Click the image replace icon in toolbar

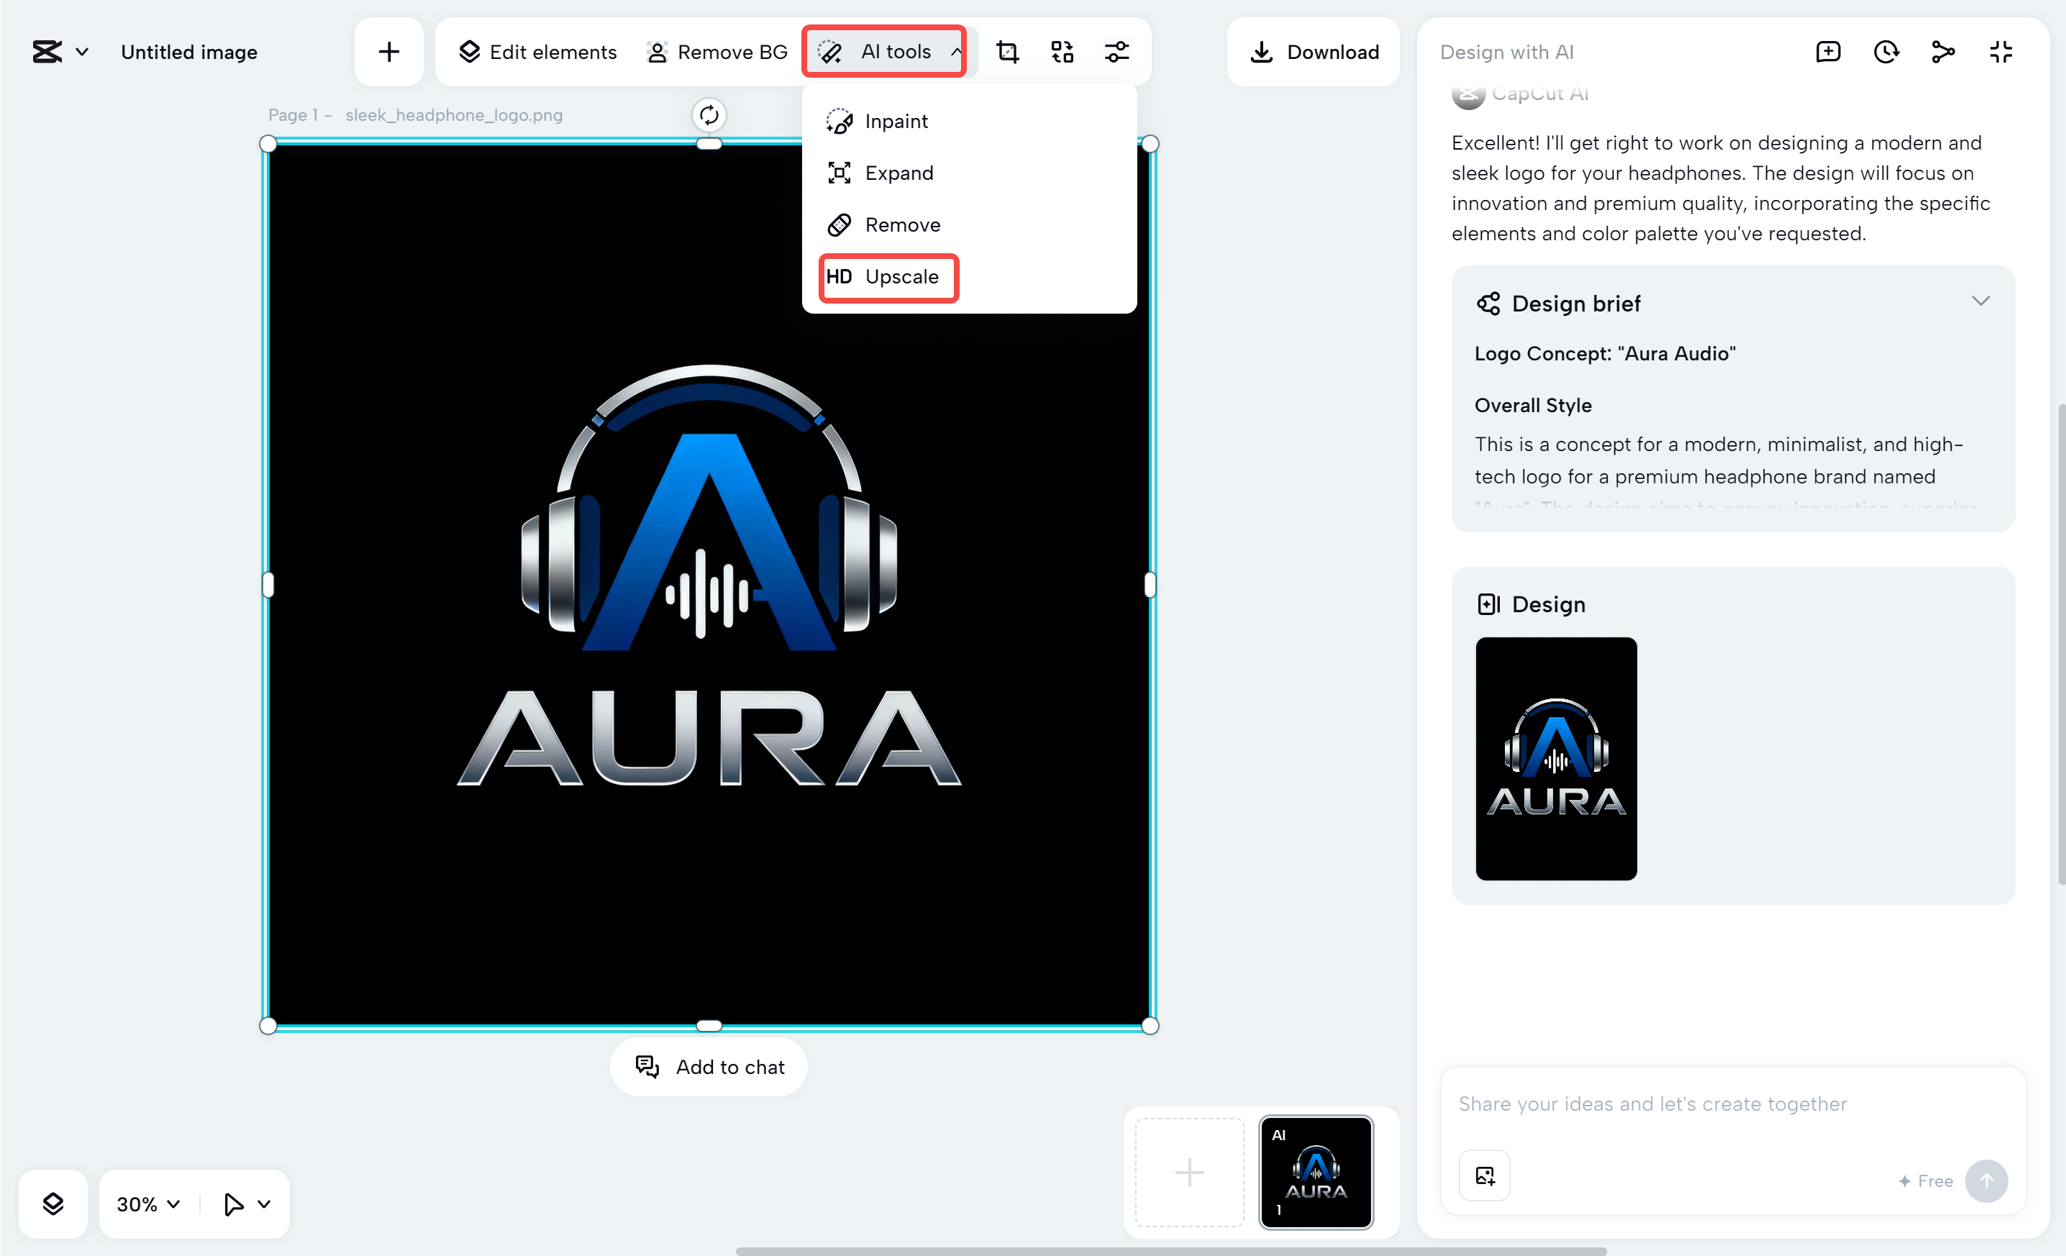click(x=1062, y=51)
